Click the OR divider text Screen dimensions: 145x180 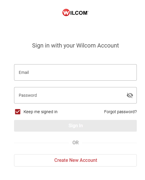pyautogui.click(x=76, y=143)
